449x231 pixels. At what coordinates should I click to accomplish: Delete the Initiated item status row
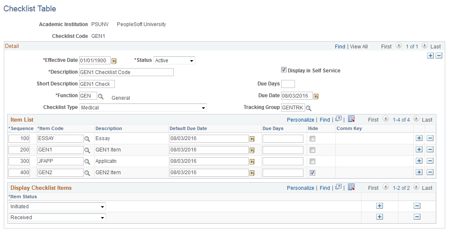[x=417, y=206]
